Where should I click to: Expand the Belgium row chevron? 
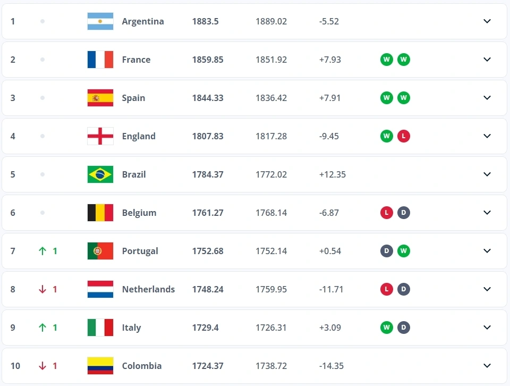[487, 213]
